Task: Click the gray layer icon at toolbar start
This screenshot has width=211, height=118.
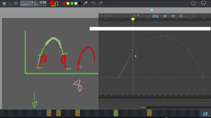Action: (4, 4)
